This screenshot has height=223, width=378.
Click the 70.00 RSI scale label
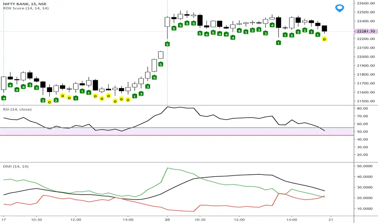coord(362,116)
